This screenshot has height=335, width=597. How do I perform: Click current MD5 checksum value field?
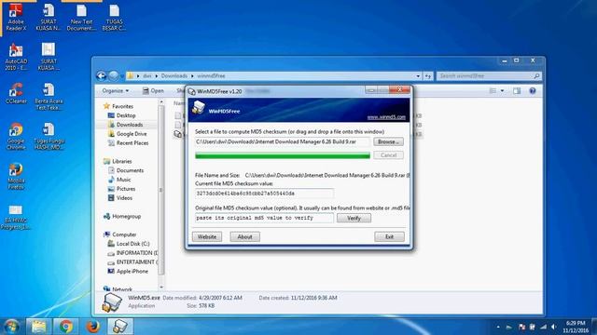[264, 194]
